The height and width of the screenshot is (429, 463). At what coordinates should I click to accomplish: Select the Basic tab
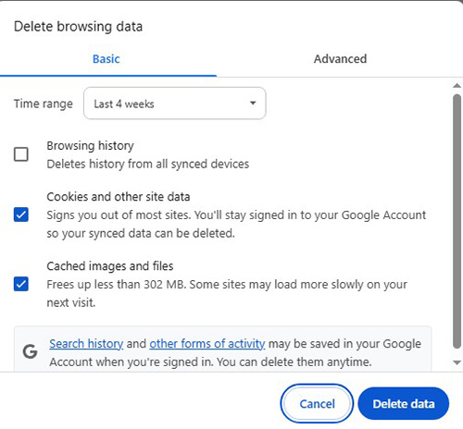tap(106, 59)
